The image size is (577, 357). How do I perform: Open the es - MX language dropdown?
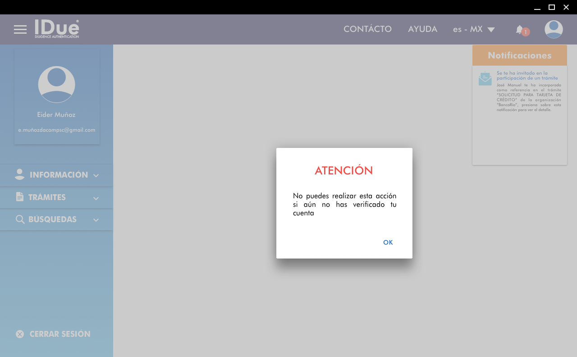coord(474,30)
